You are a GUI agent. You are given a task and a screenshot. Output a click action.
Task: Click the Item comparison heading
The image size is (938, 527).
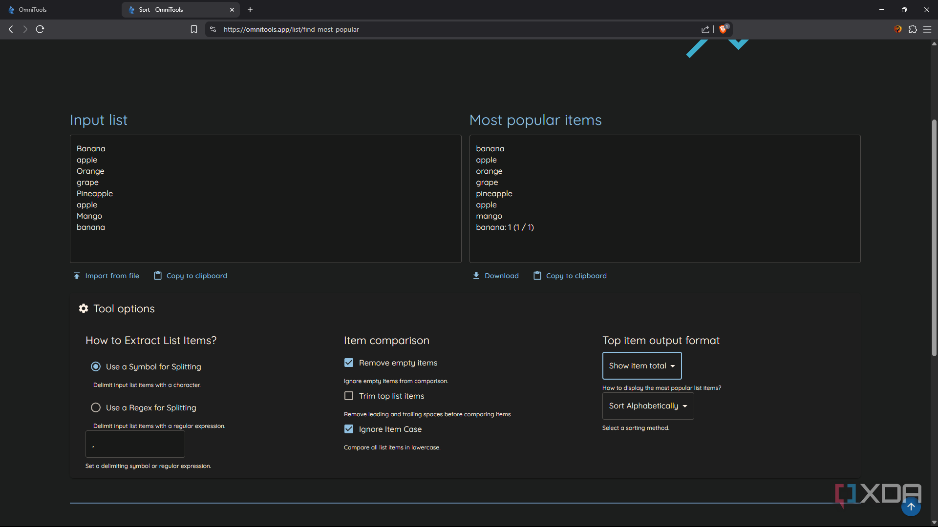coord(386,340)
